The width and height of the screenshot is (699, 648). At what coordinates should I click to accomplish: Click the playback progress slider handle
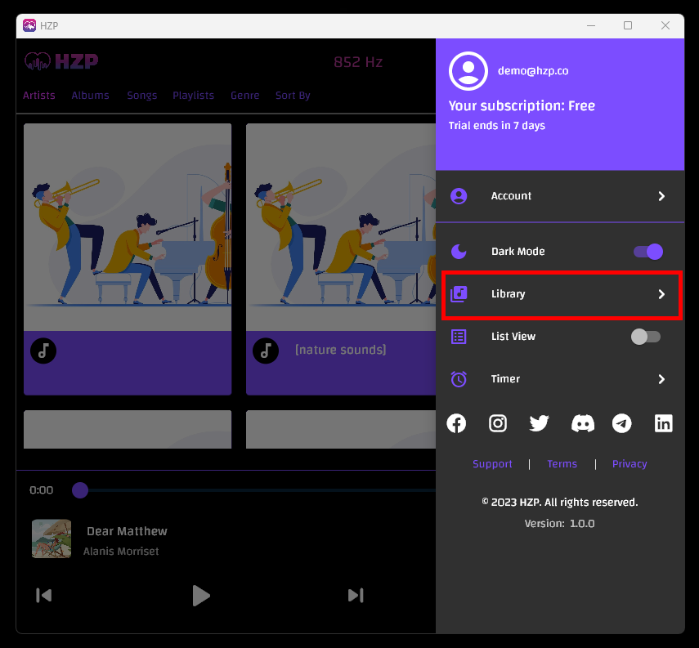[80, 490]
